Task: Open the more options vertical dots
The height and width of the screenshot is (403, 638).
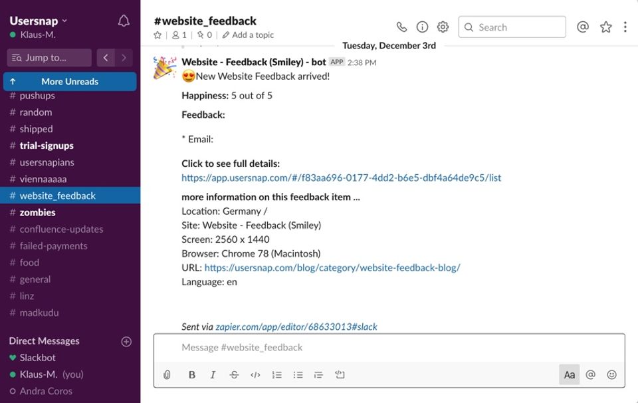Action: tap(625, 27)
